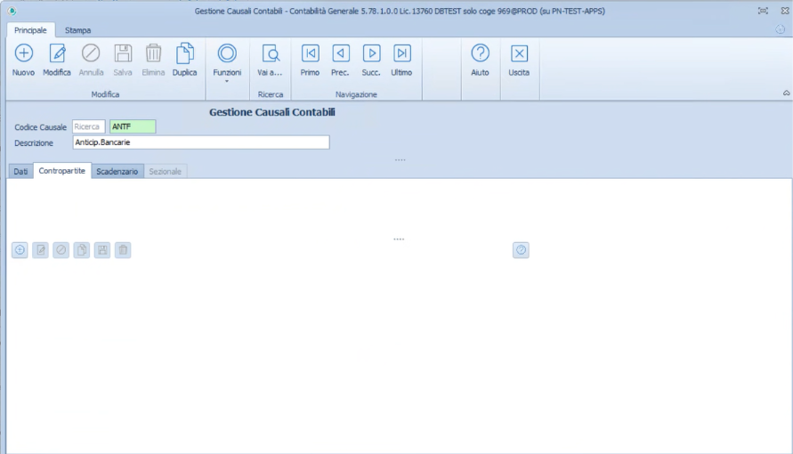Click the splitter dots below Descrizione field
This screenshot has width=793, height=454.
pos(400,160)
